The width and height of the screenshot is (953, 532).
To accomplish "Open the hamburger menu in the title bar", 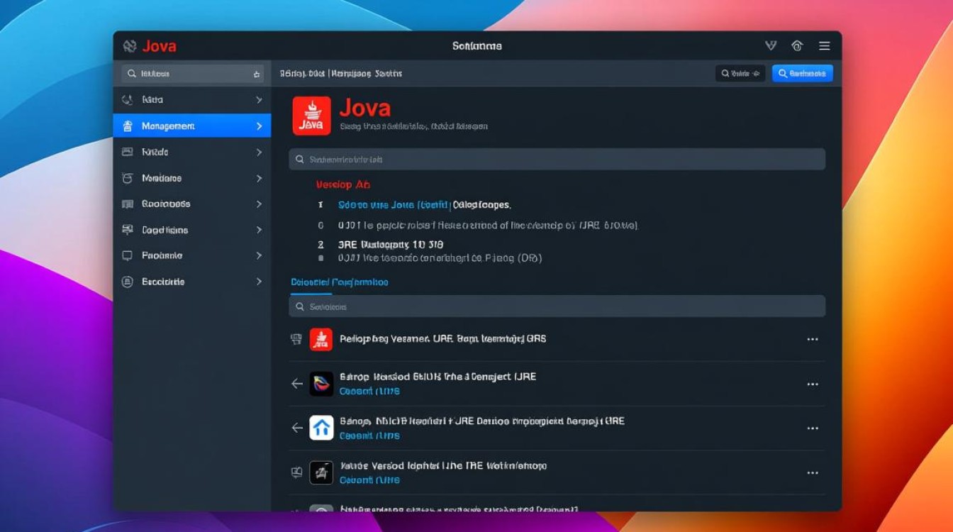I will click(x=824, y=46).
